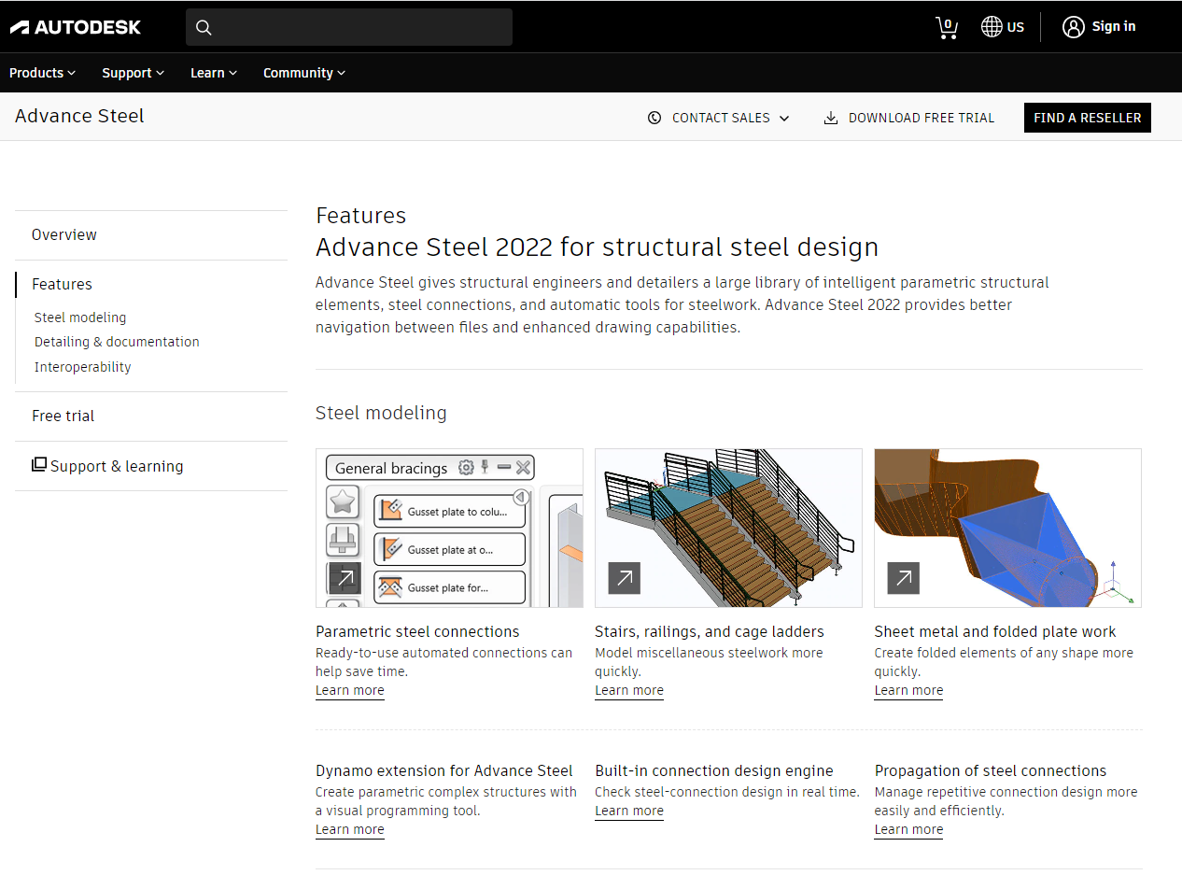Open the Community menu
Image resolution: width=1182 pixels, height=875 pixels.
(x=304, y=72)
